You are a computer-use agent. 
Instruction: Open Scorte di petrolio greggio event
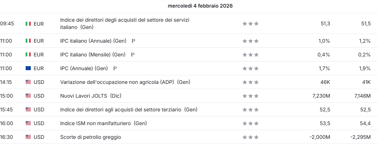[x=91, y=137]
